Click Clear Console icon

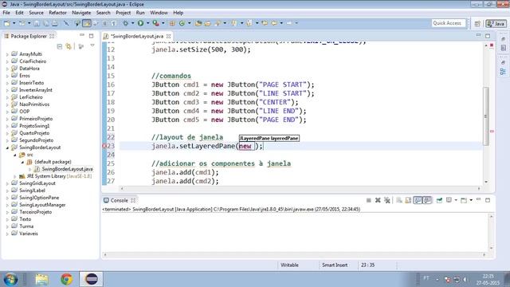tap(399, 200)
